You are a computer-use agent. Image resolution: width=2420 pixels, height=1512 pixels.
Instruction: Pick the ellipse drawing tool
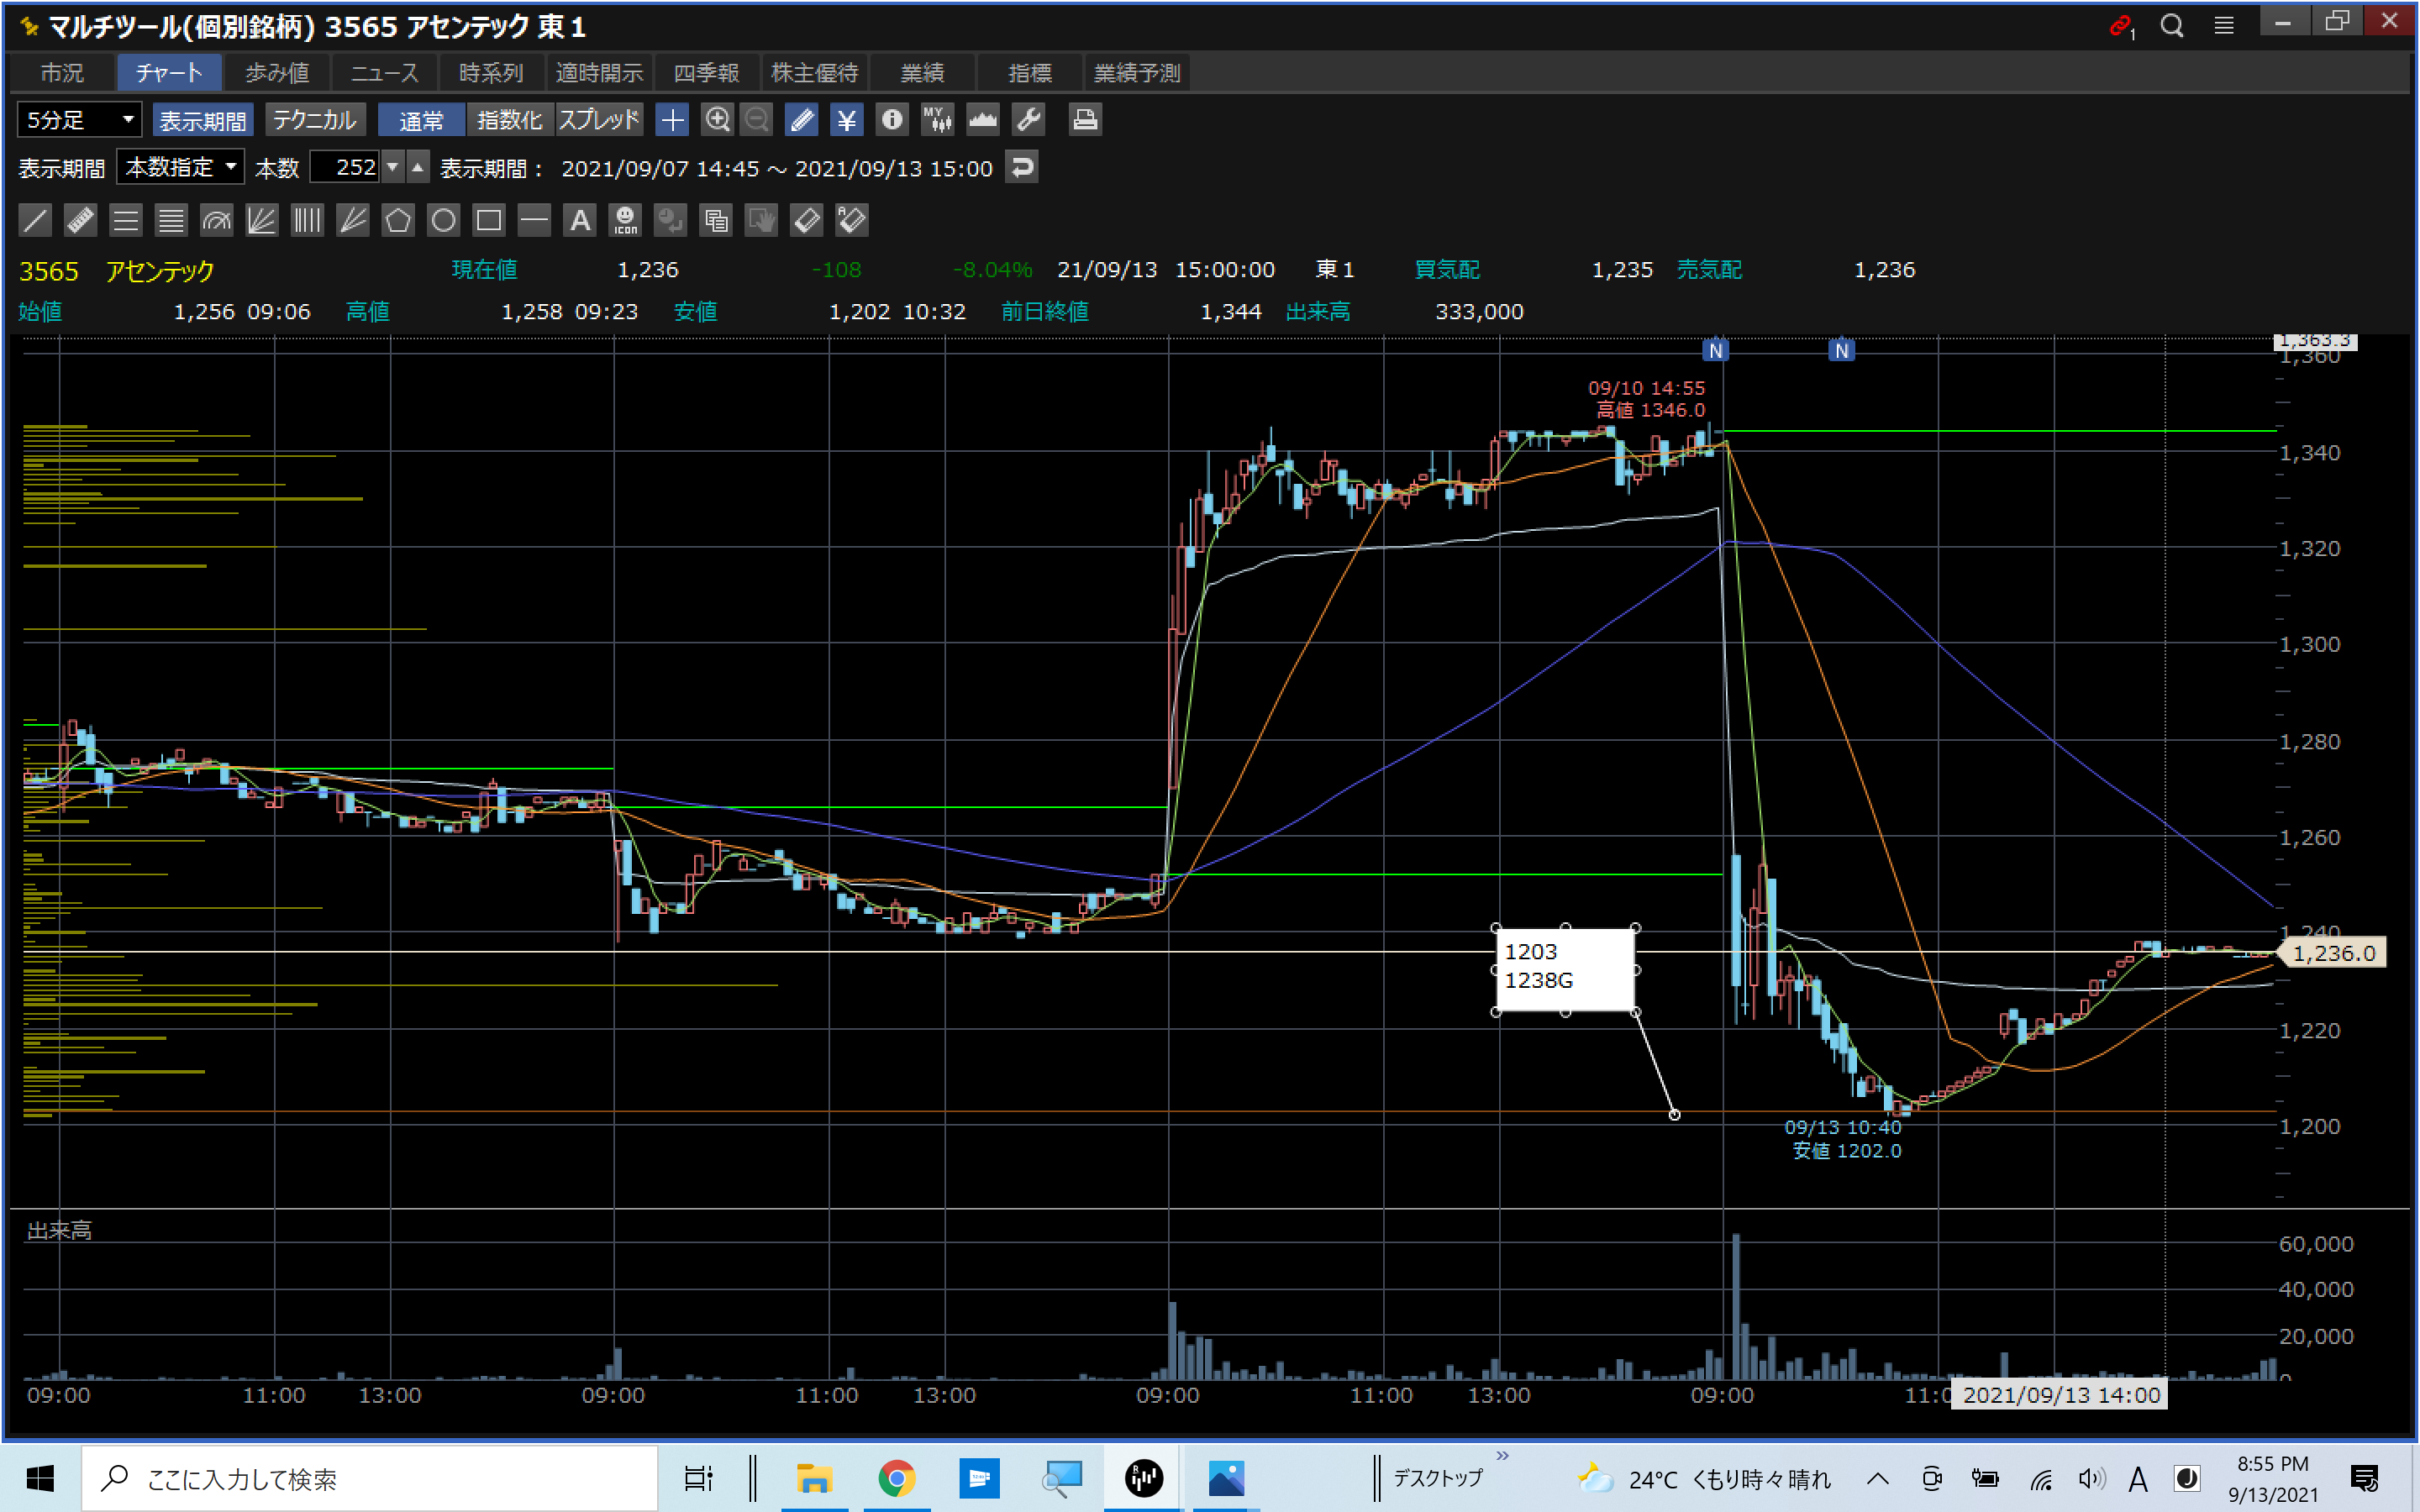(443, 220)
